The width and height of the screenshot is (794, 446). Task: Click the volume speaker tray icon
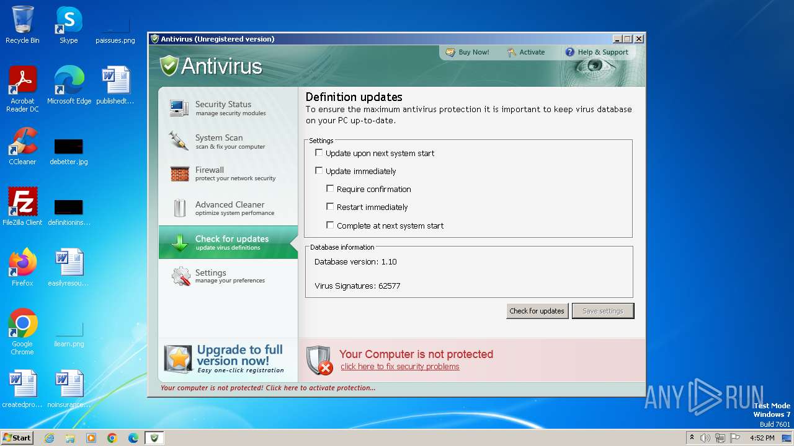(x=705, y=438)
